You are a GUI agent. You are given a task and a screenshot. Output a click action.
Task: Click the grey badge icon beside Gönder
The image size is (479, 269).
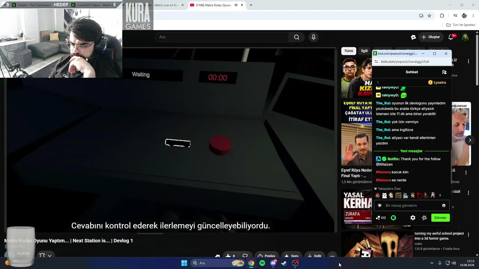pyautogui.click(x=424, y=218)
